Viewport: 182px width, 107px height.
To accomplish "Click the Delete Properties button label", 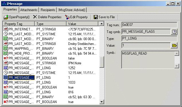I will point(50,17).
